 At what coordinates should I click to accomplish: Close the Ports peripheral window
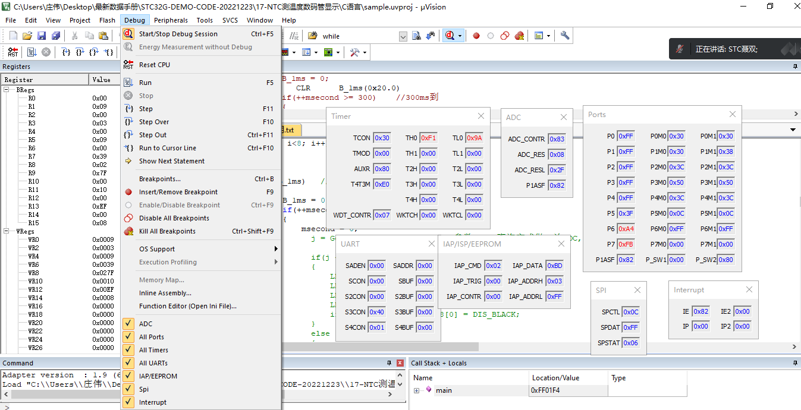pyautogui.click(x=733, y=115)
